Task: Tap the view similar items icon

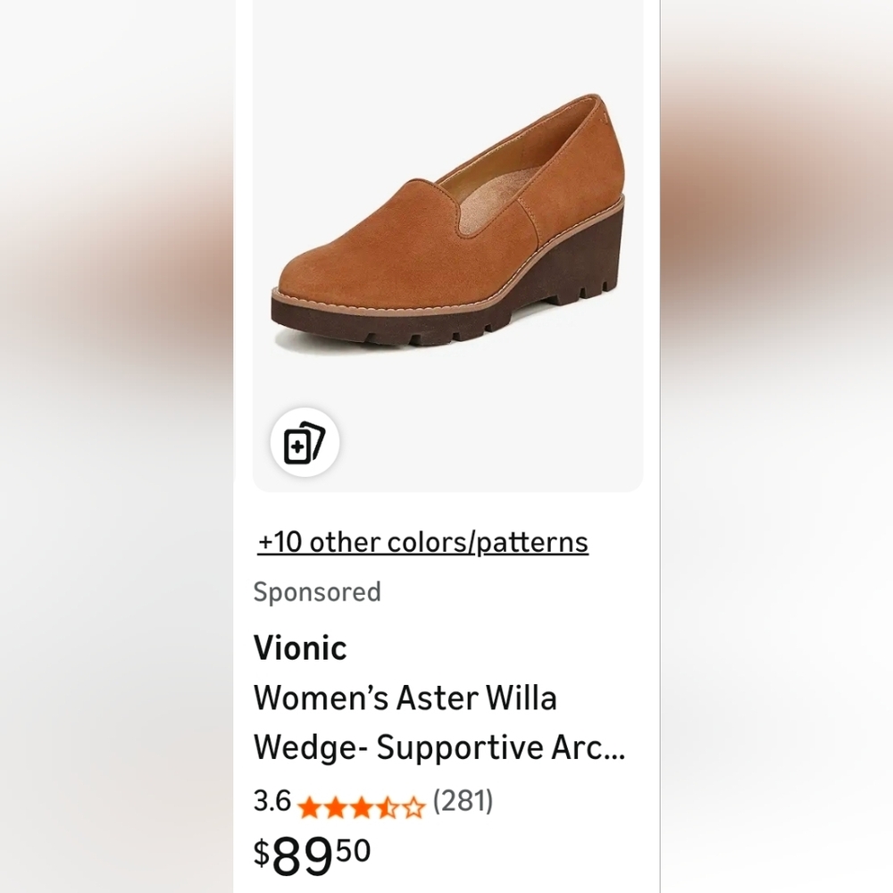Action: (305, 443)
